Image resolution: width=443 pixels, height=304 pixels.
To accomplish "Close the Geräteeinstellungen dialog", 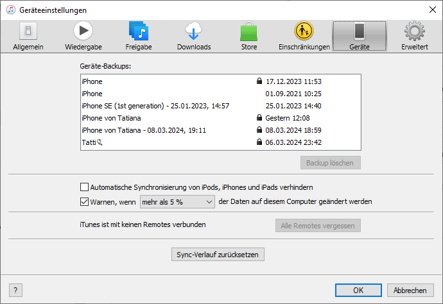I will click(x=432, y=10).
